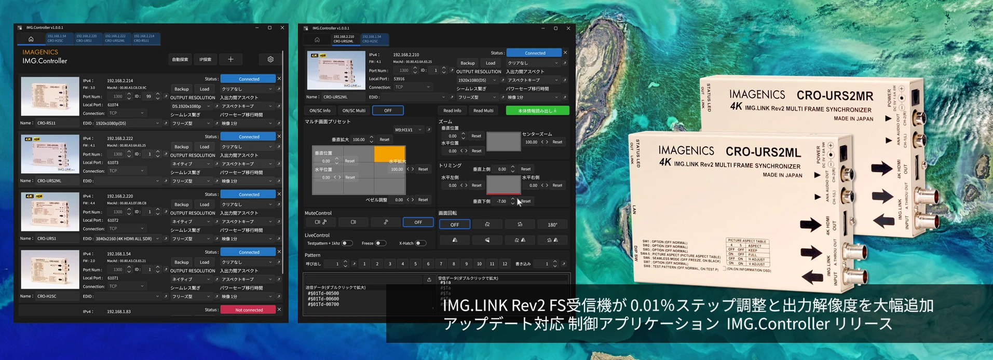Screen dimensions: 993x360
Task: Click Read Multi button
Action: tap(483, 110)
